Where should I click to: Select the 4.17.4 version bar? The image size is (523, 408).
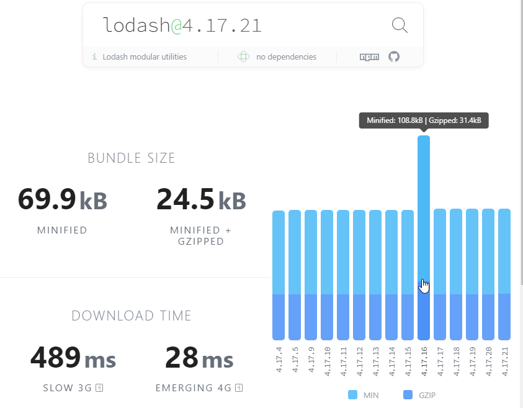click(279, 276)
